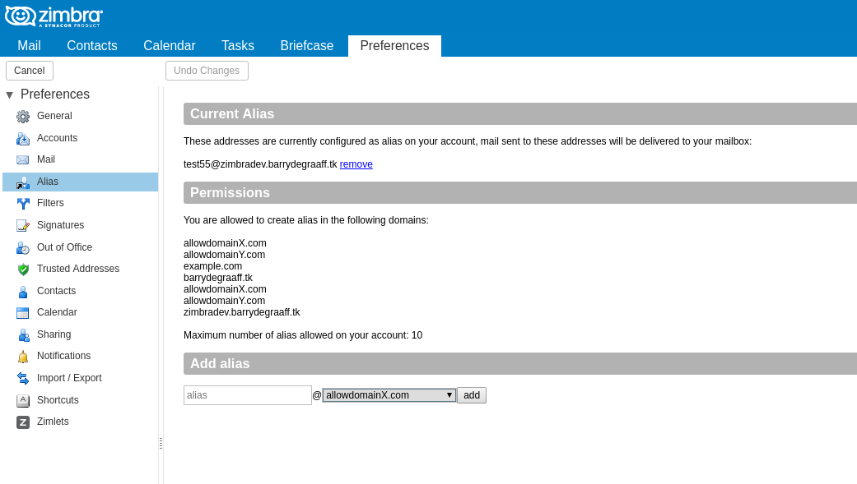
Task: Click the Zimlets Z icon
Action: pos(23,422)
